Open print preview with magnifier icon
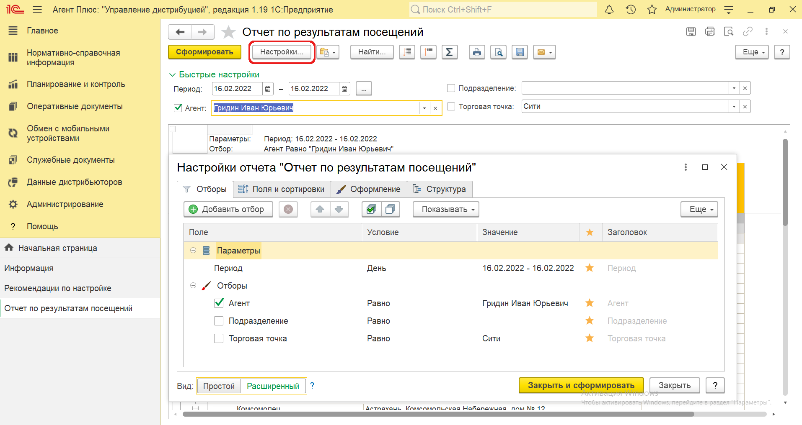The height and width of the screenshot is (425, 802). (498, 52)
